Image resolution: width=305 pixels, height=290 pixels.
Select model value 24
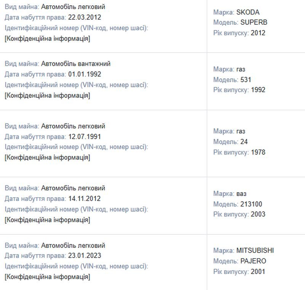click(244, 142)
